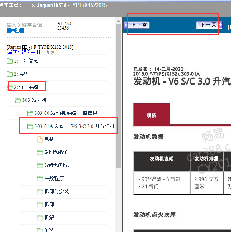The width and height of the screenshot is (231, 232).
Task: Click the 发动机 - V6 S/C 3.0 page title
Action: click(x=182, y=81)
